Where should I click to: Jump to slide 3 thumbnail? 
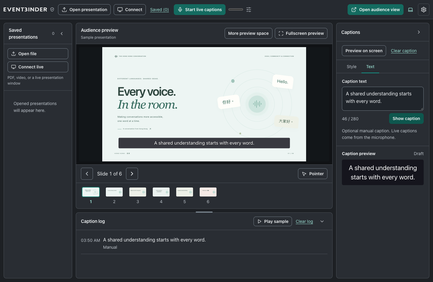point(138,192)
